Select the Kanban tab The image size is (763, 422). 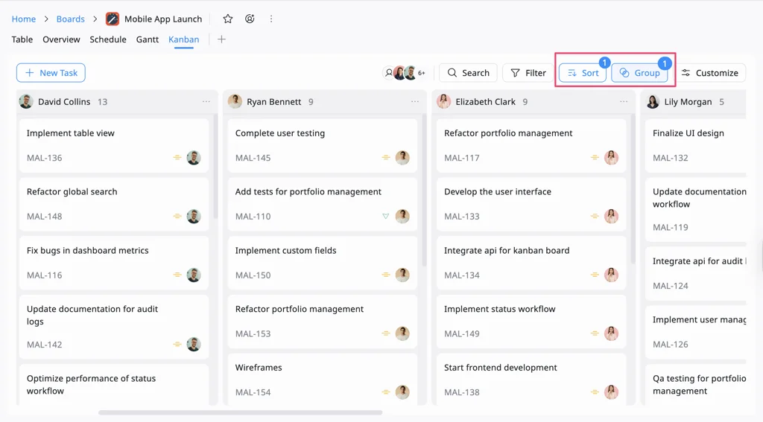(183, 39)
